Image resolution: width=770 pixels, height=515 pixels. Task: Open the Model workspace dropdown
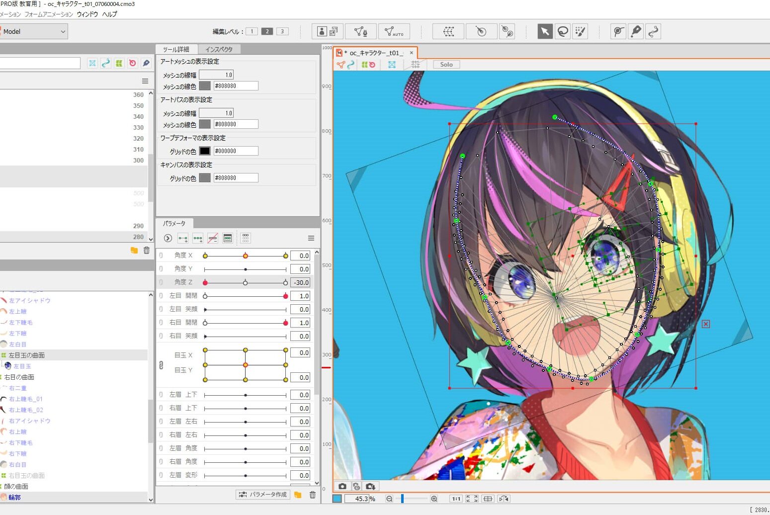pos(34,31)
